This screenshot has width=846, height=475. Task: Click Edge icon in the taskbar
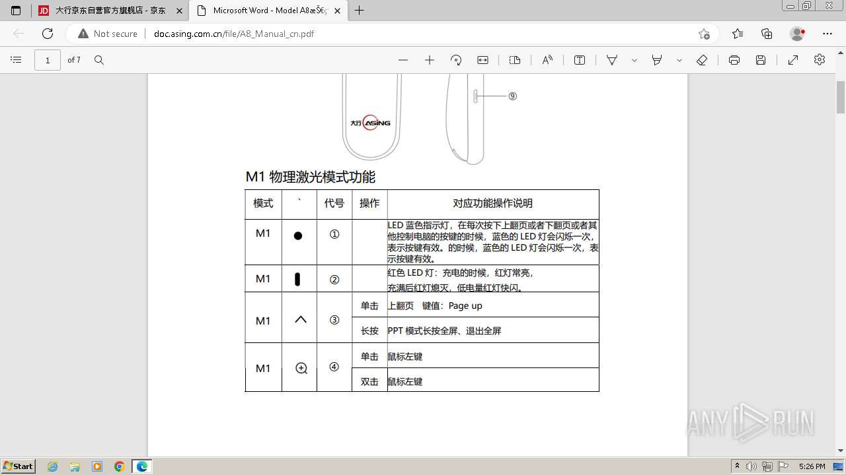click(x=142, y=466)
